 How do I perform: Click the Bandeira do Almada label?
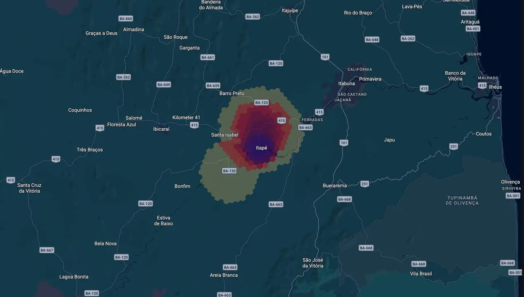211,5
